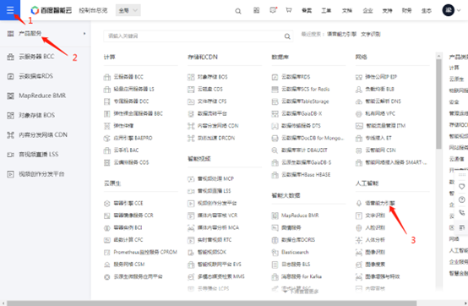Click the 函数计算 CFC product icon
The image size is (468, 306).
click(106, 240)
